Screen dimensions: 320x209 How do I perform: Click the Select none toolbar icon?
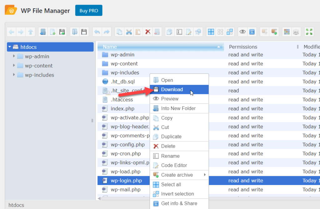point(220,32)
